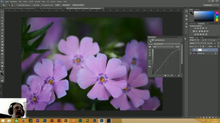Toggle lock all icon in Layers panel
220x123 pixels.
tap(203, 46)
